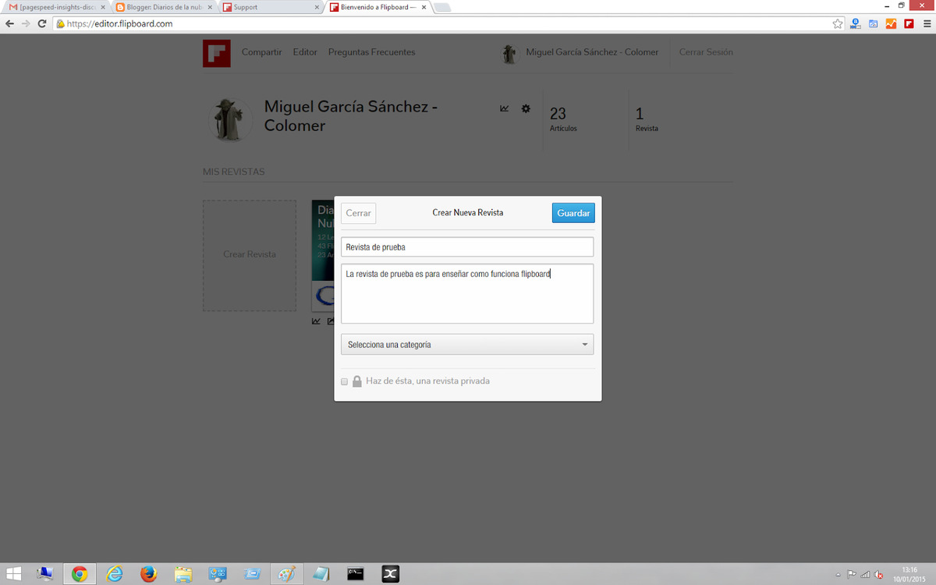This screenshot has height=585, width=936.
Task: Switch to the Support browser tab
Action: tap(268, 7)
